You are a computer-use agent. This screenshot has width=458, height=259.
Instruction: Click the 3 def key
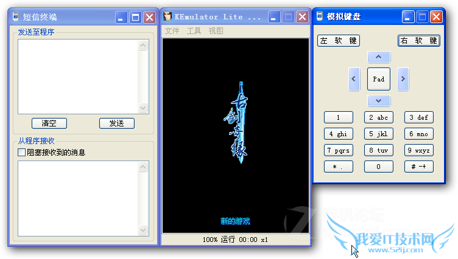[x=419, y=117]
